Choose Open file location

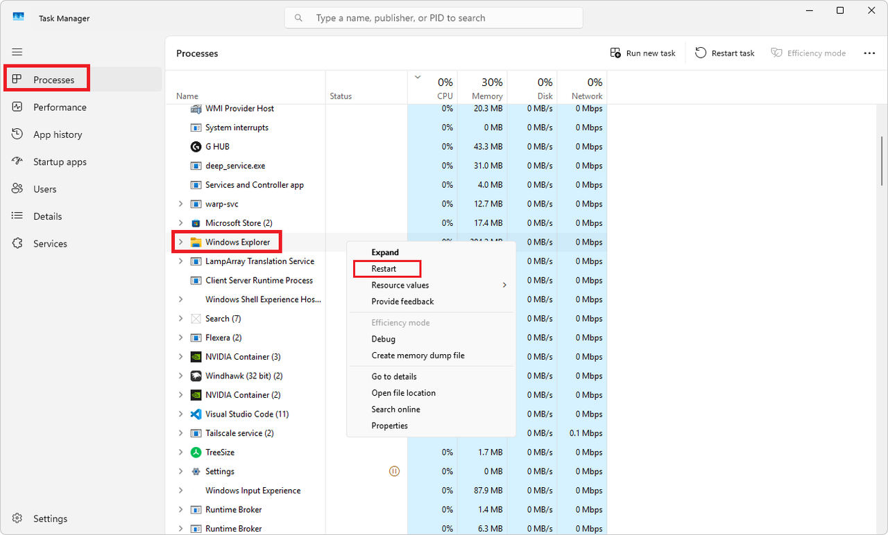(x=431, y=393)
